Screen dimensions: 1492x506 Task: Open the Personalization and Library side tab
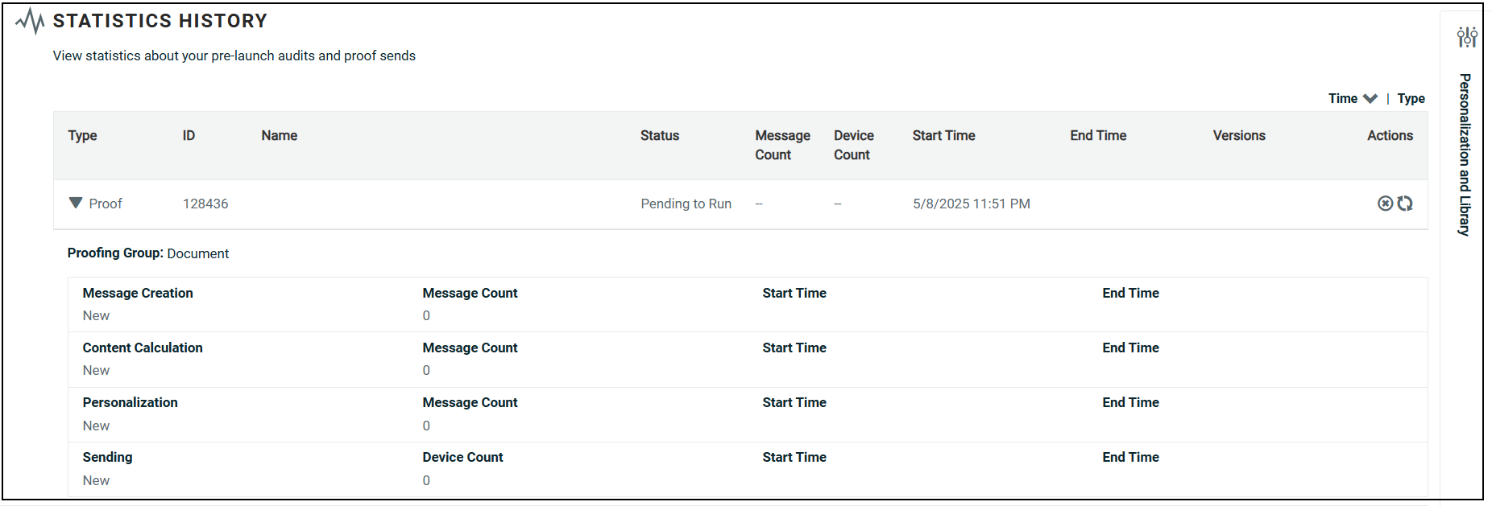tap(1465, 154)
